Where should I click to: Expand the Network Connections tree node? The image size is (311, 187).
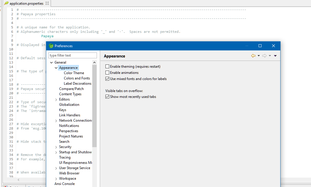coord(56,121)
